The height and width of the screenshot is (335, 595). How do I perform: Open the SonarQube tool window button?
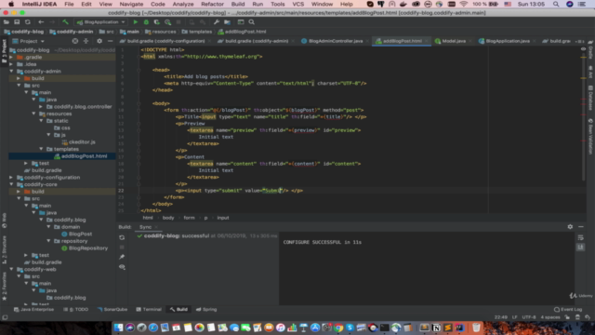[x=112, y=310]
